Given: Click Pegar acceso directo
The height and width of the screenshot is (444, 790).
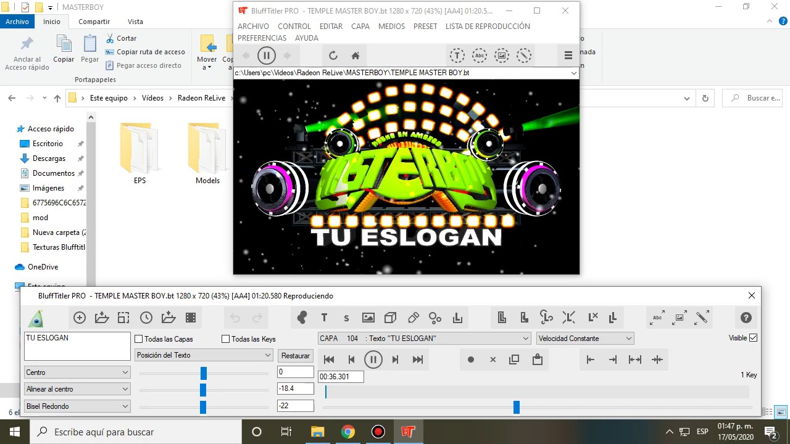Looking at the screenshot, I should click(x=143, y=65).
